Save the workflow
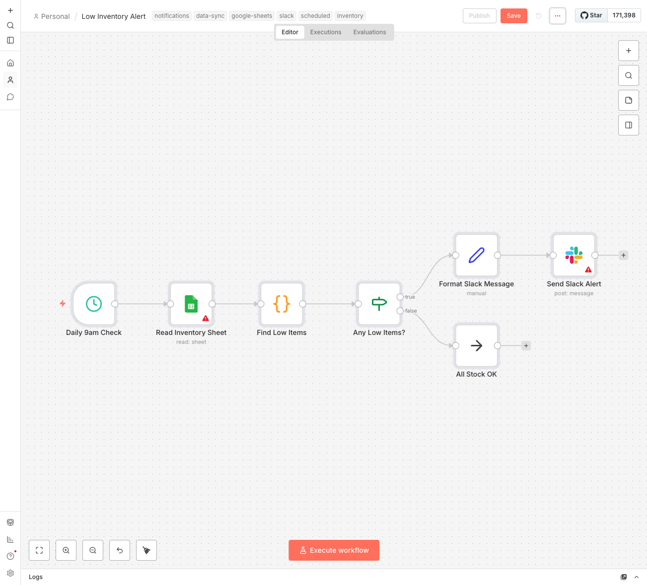 513,16
